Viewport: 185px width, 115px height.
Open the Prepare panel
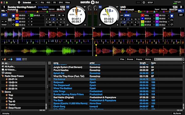tap(139, 59)
